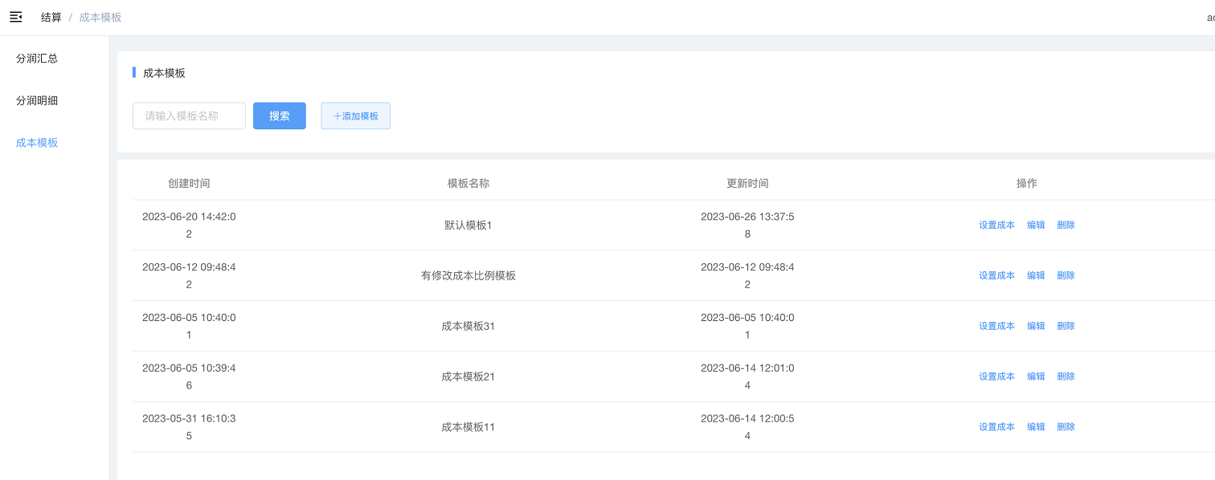The width and height of the screenshot is (1215, 480).
Task: Delete the 有修改成本比例模板 row
Action: [x=1066, y=275]
